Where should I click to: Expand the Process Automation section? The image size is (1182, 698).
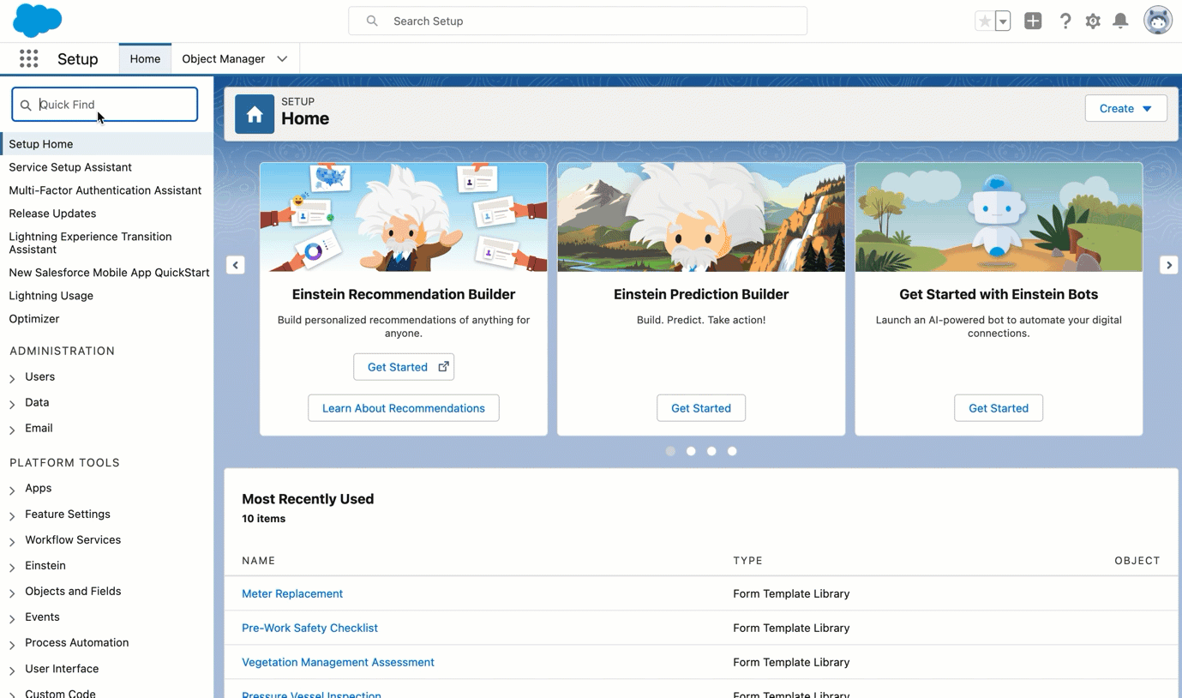[12, 643]
